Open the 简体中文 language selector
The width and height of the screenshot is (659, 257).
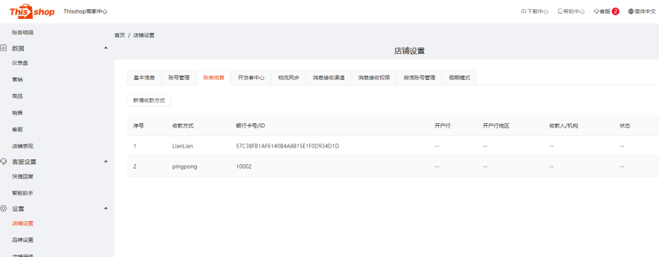pyautogui.click(x=642, y=12)
